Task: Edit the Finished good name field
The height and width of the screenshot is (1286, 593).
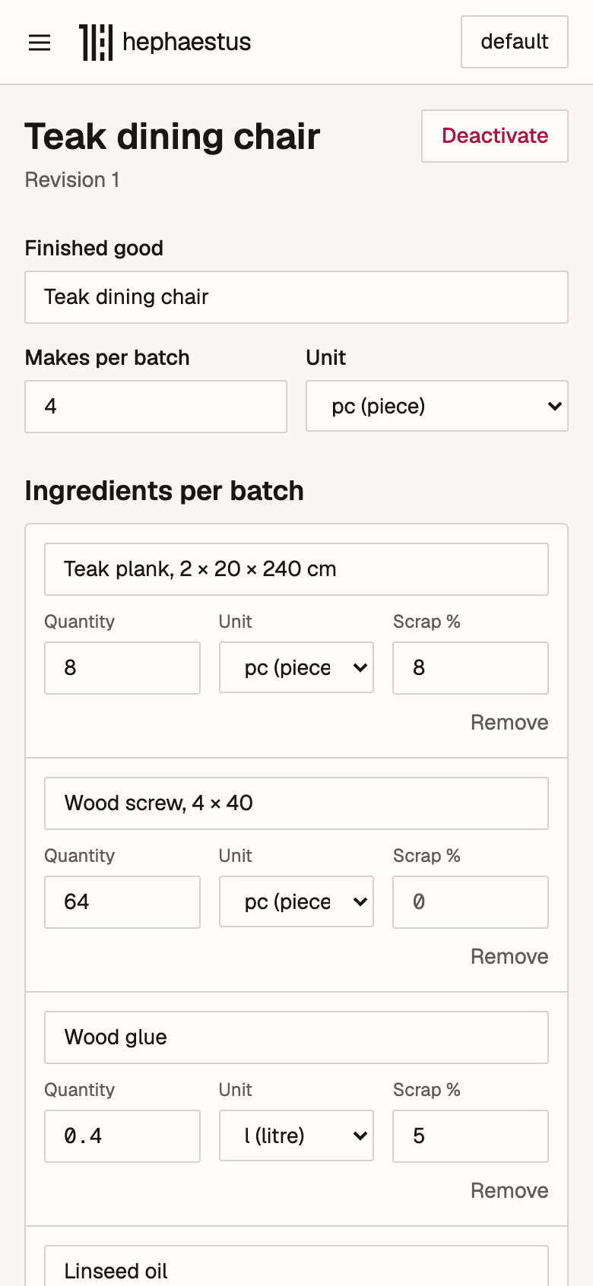Action: tap(296, 297)
